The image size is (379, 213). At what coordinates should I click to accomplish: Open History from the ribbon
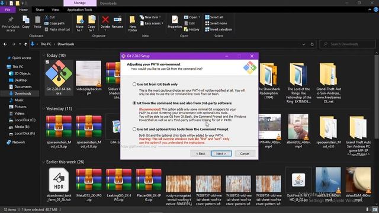coord(192,29)
